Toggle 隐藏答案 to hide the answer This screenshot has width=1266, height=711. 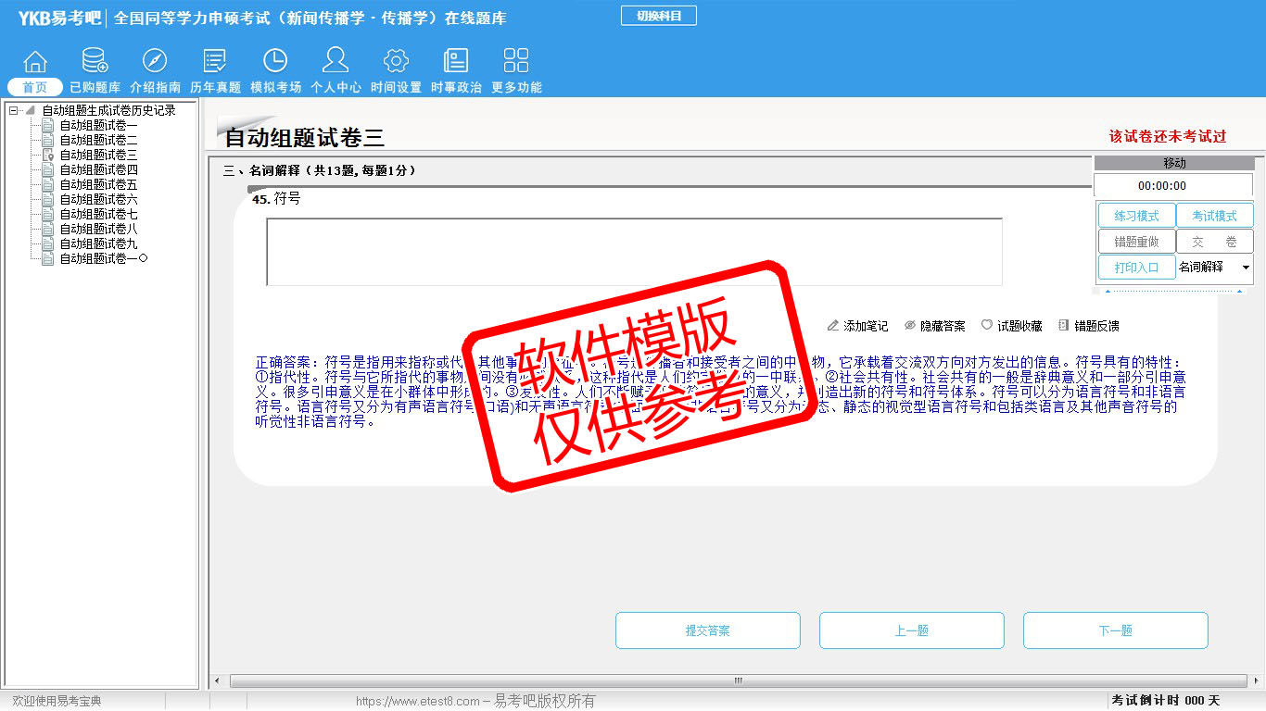point(935,326)
